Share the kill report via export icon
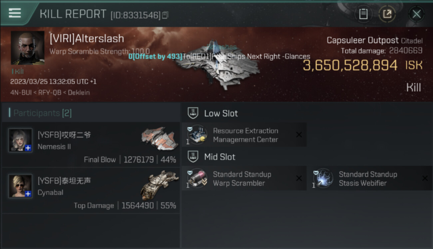The height and width of the screenshot is (249, 433). point(387,14)
